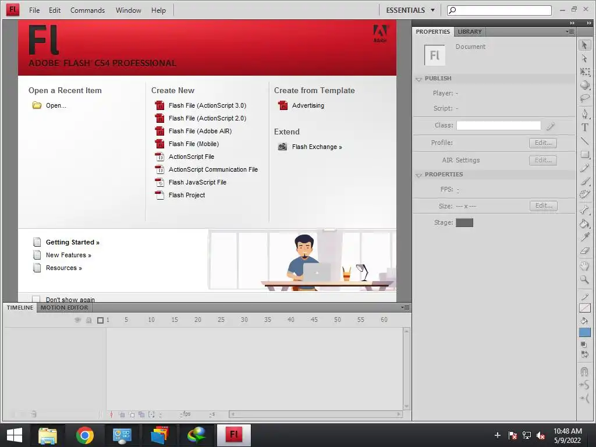This screenshot has width=596, height=447.
Task: Select the Bone tool
Action: tap(584, 210)
